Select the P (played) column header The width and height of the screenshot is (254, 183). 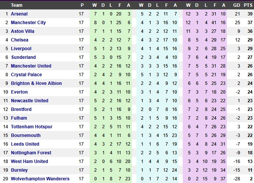pos(82,5)
